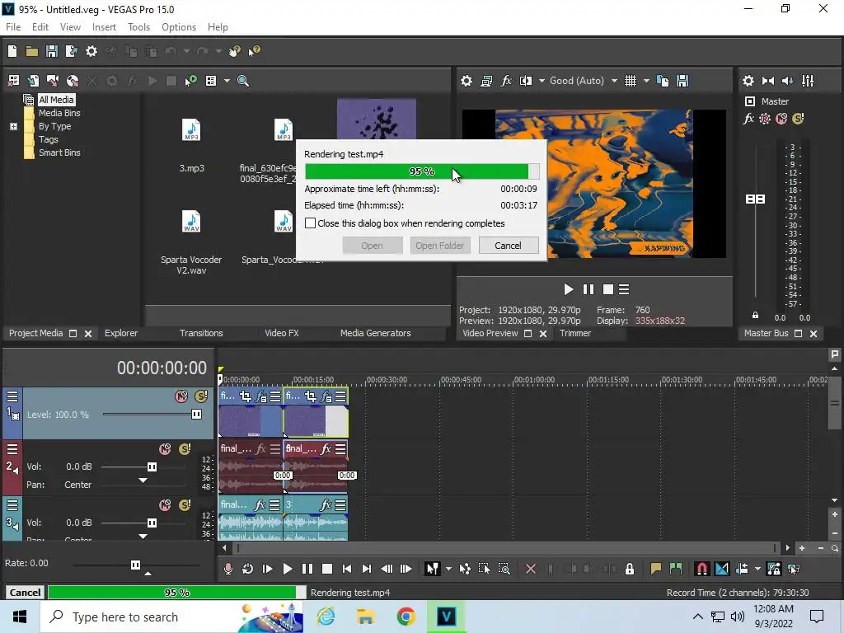Image resolution: width=844 pixels, height=633 pixels.
Task: Toggle Solo on audio track 2
Action: point(185,448)
